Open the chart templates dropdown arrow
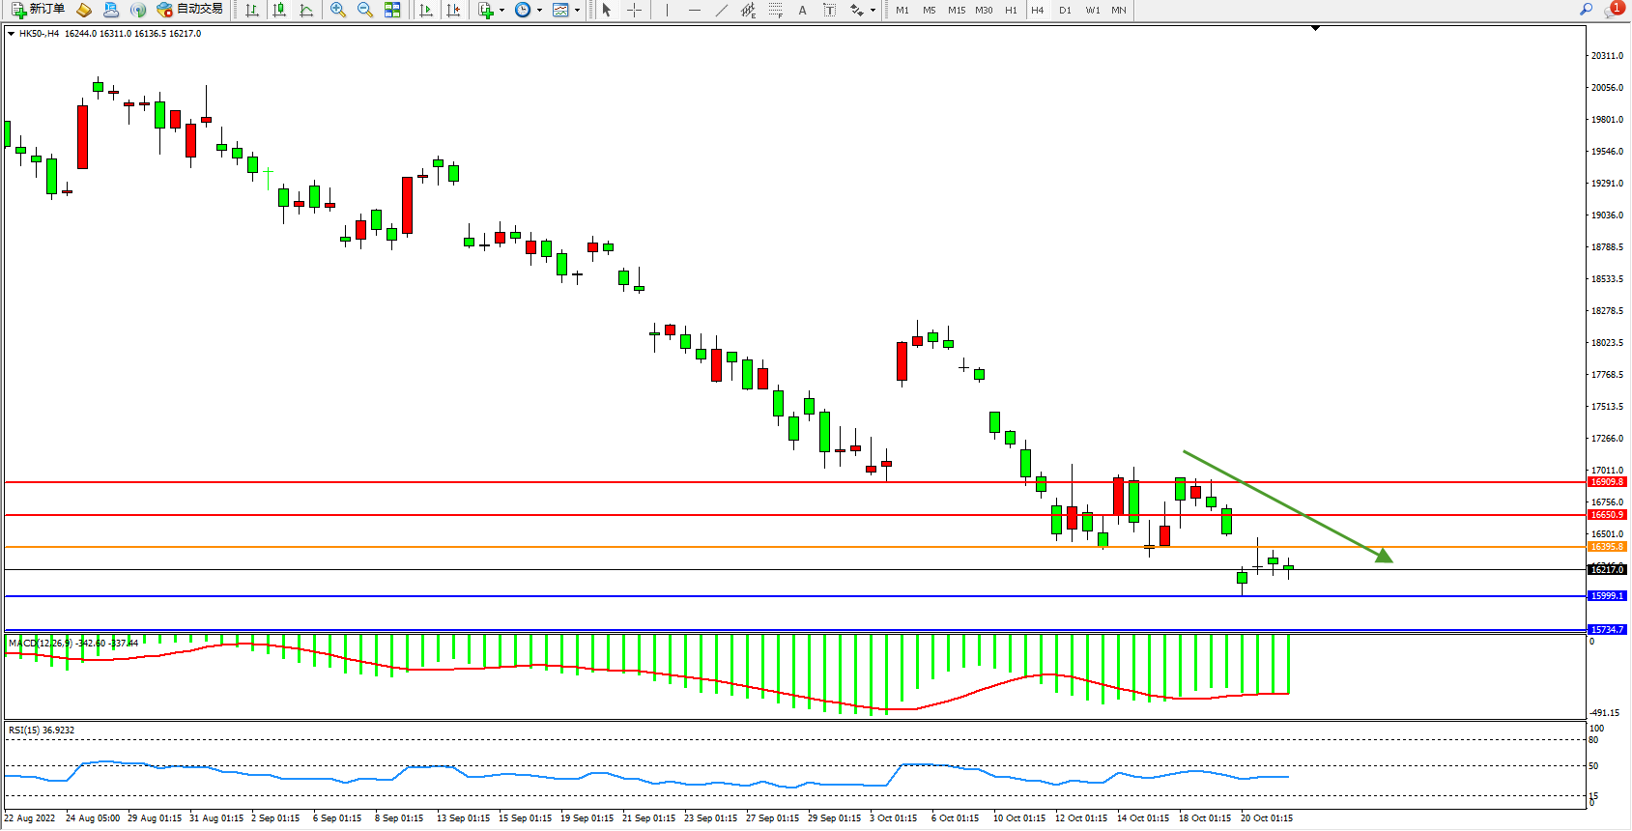Screen dimensions: 1632x831 (578, 10)
